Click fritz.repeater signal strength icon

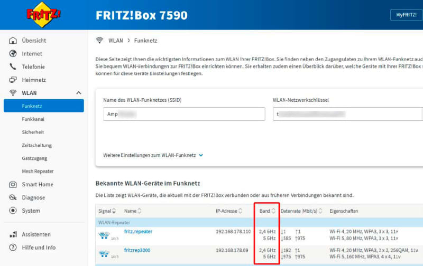[104, 235]
